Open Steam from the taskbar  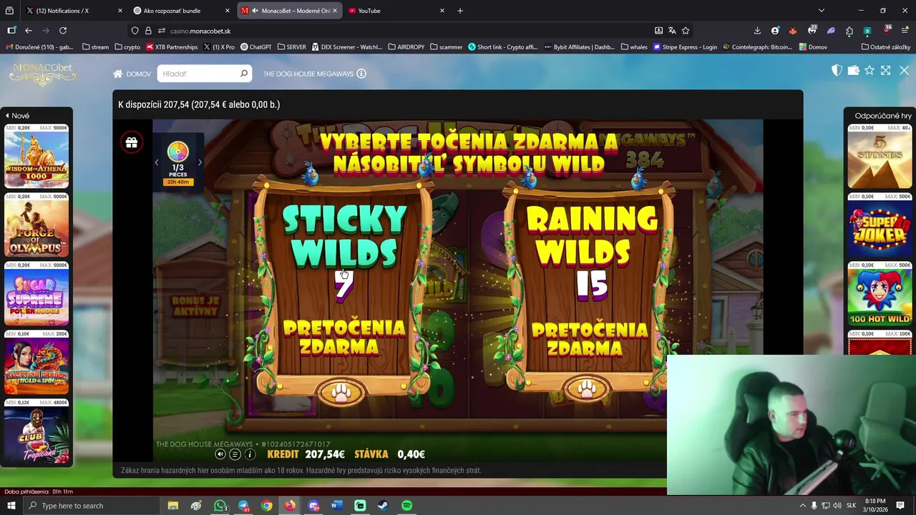click(x=384, y=506)
